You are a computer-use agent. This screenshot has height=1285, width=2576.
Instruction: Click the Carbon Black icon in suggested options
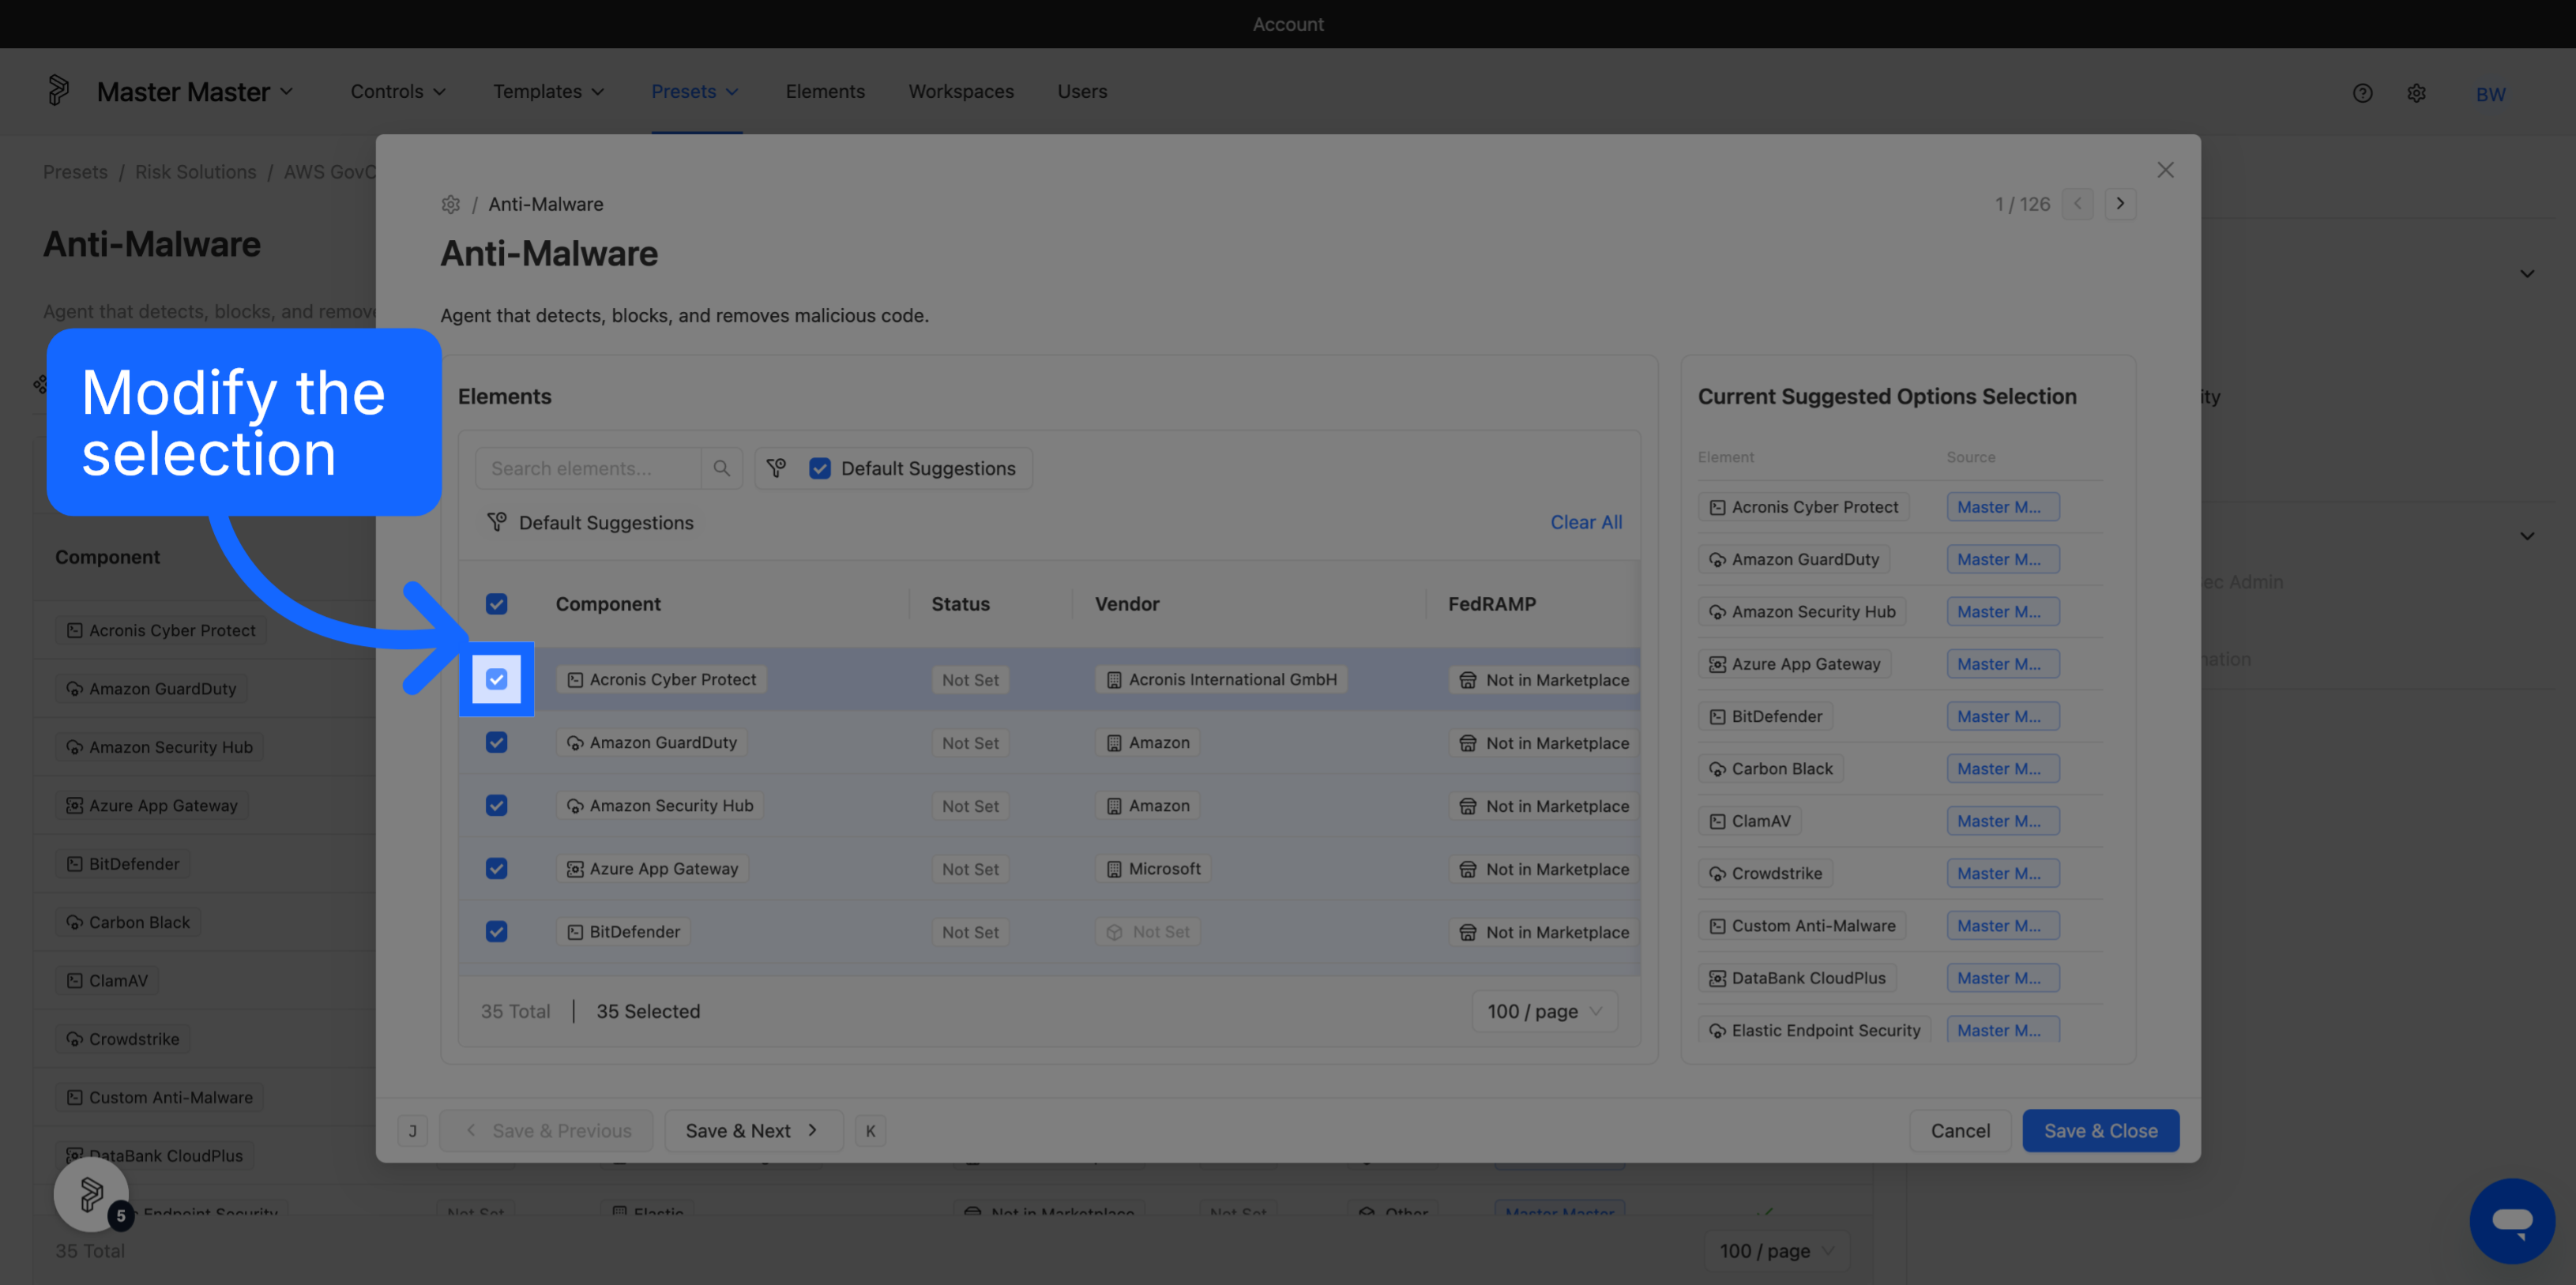pyautogui.click(x=1717, y=769)
